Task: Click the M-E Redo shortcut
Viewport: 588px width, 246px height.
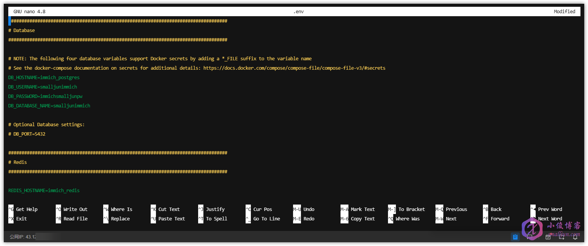Action: click(304, 219)
